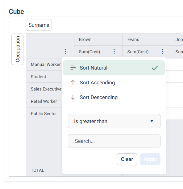
Task: Click the Sort Natural lines icon
Action: pos(73,68)
